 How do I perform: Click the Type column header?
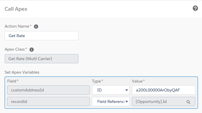(96, 81)
